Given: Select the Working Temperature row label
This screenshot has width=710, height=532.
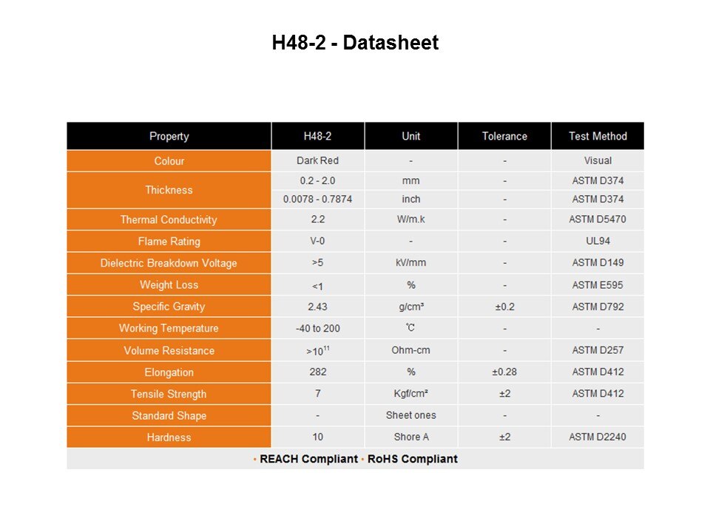Looking at the screenshot, I should pyautogui.click(x=169, y=328).
